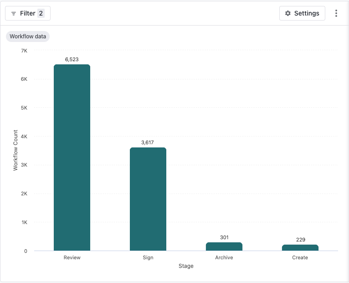Click the 6K y-axis tick label

coord(24,79)
